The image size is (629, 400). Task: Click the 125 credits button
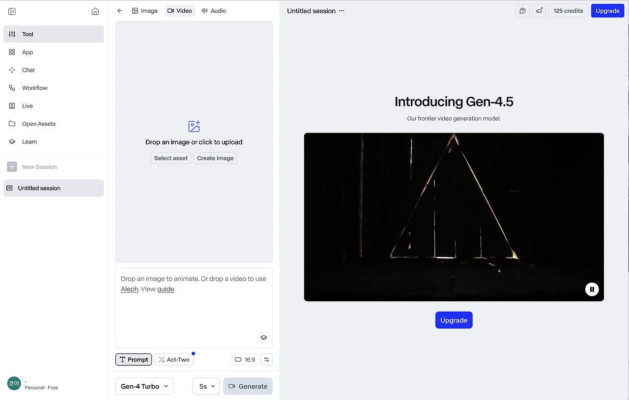pos(569,11)
